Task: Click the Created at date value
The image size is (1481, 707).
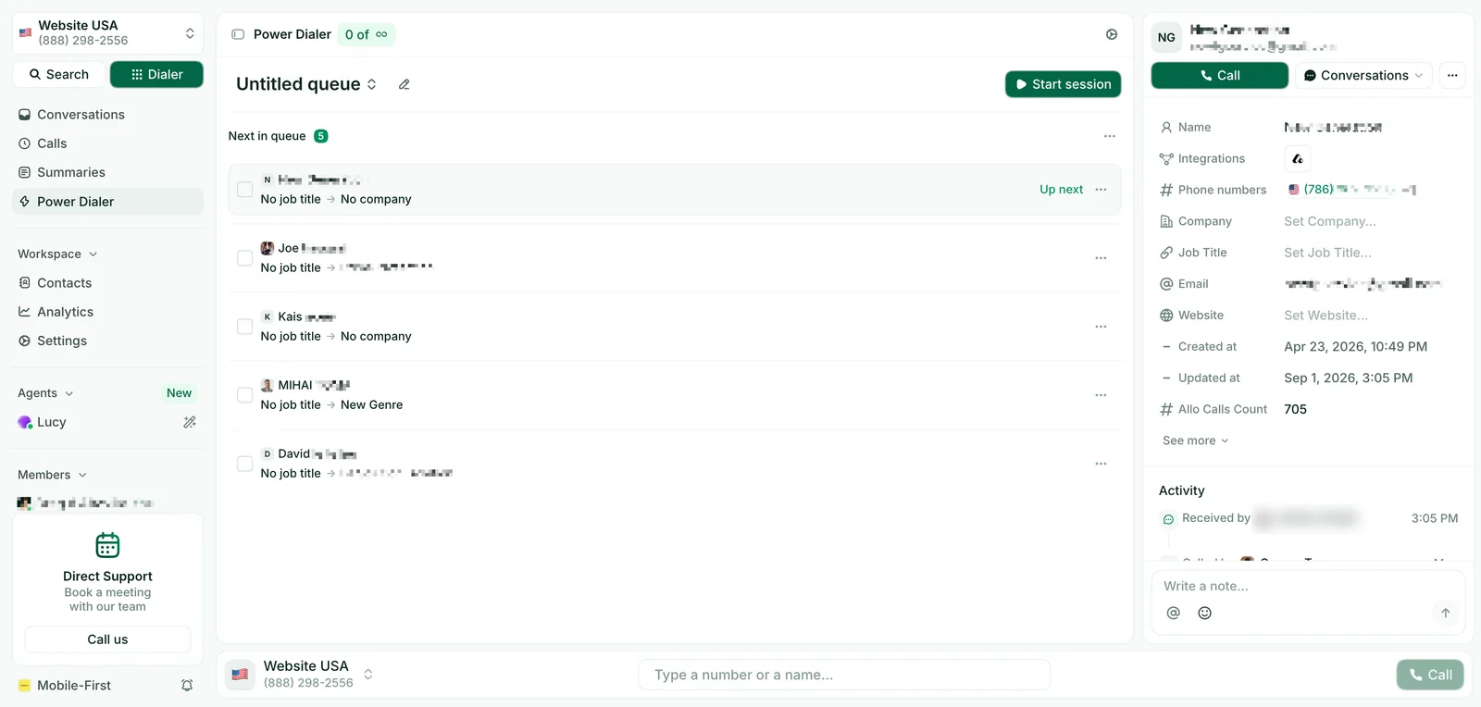Action: [1355, 347]
